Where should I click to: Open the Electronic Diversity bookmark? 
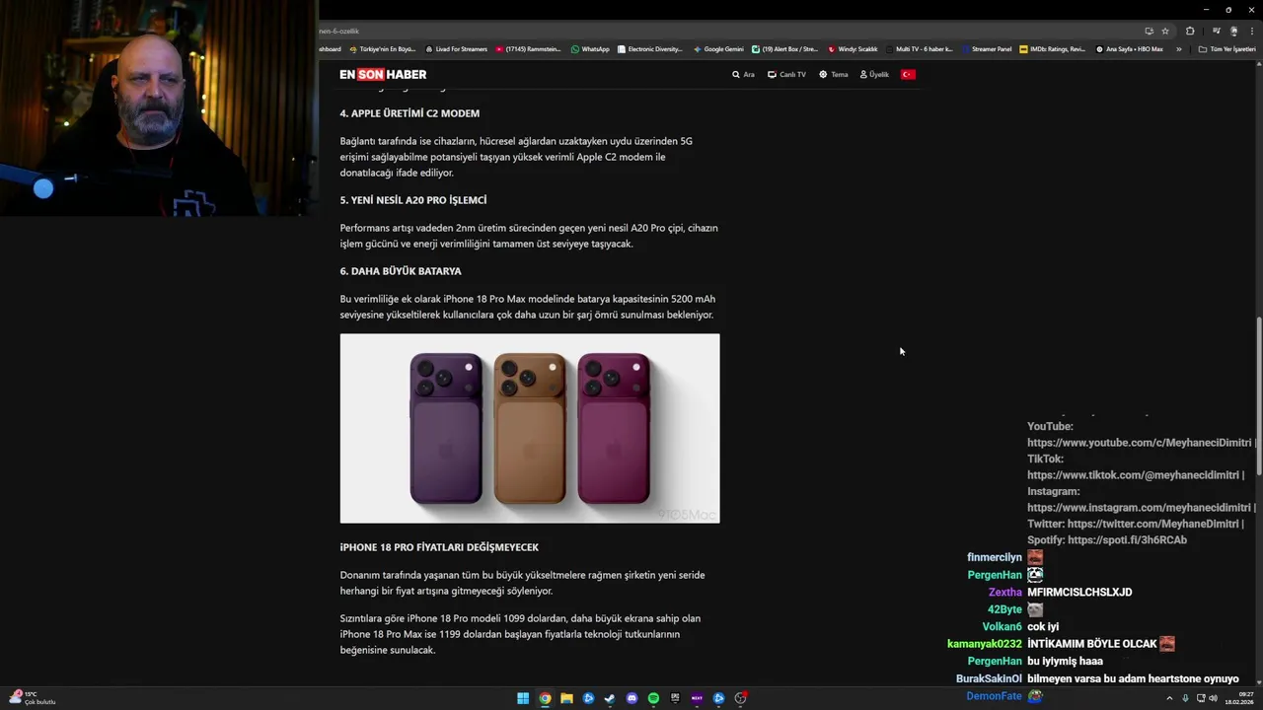(x=649, y=49)
